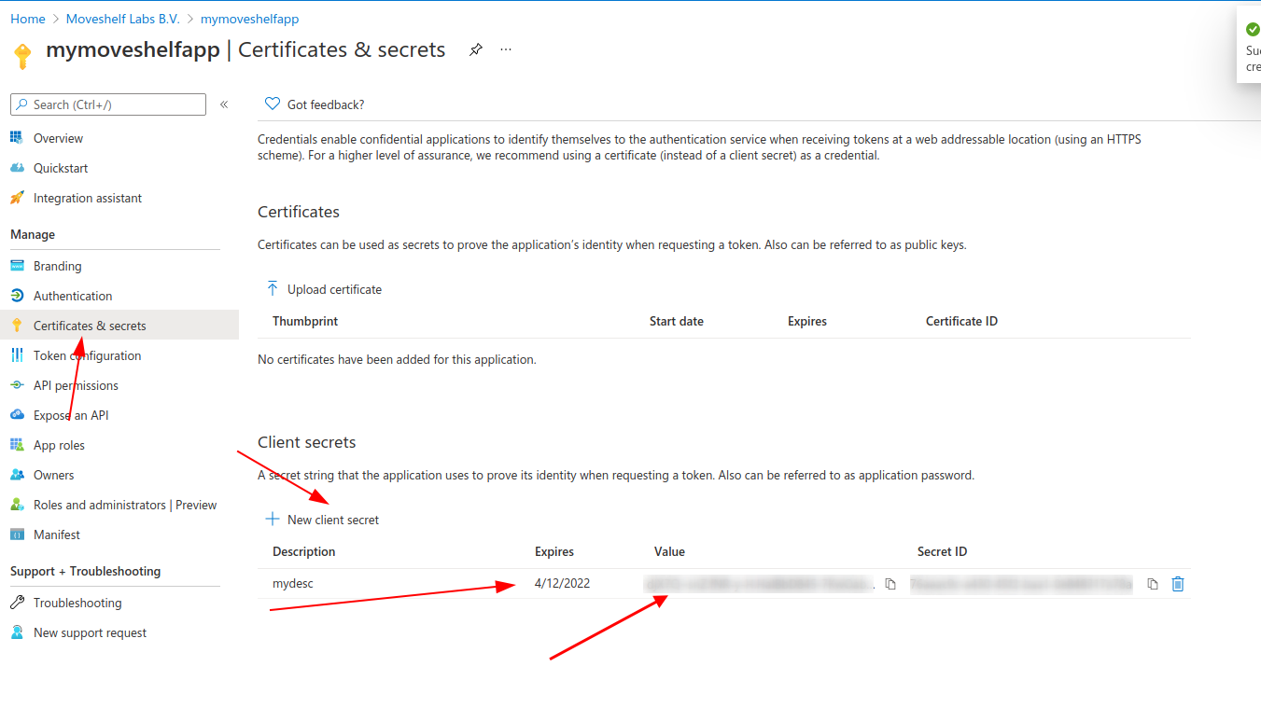Open the Integration assistant item
The image size is (1261, 708).
point(88,198)
